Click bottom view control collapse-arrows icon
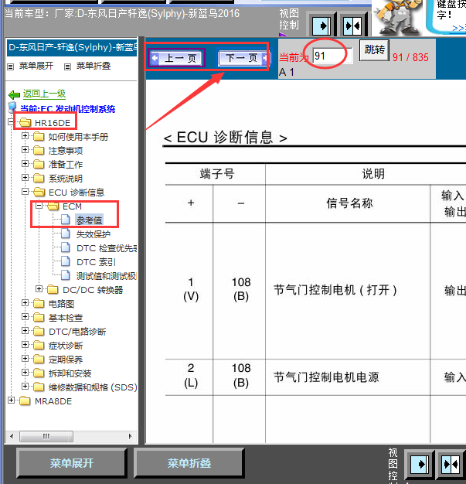 coord(451,464)
